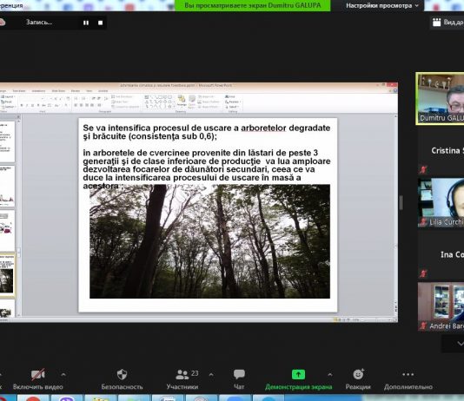Open the Настройки просмотра dropdown
This screenshot has width=464, height=401.
pyautogui.click(x=382, y=5)
